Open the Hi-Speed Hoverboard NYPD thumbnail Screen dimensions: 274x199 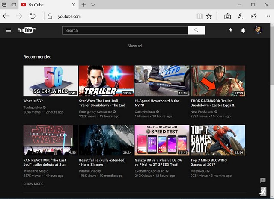pyautogui.click(x=162, y=81)
